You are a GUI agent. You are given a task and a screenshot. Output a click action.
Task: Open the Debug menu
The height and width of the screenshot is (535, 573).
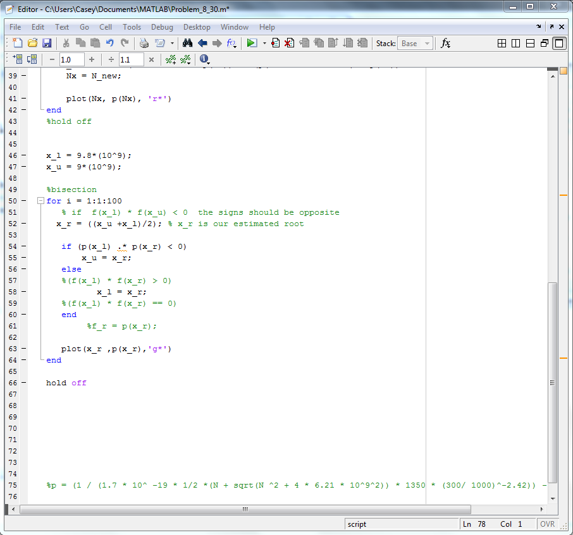(162, 27)
